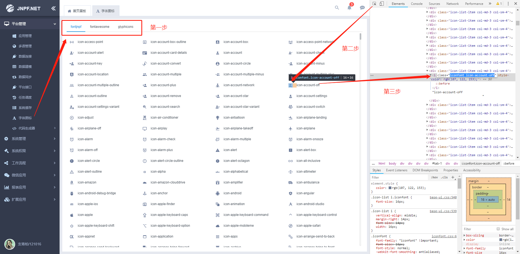520x254 pixels.
Task: Add new style rule with plus button
Action: click(x=453, y=177)
